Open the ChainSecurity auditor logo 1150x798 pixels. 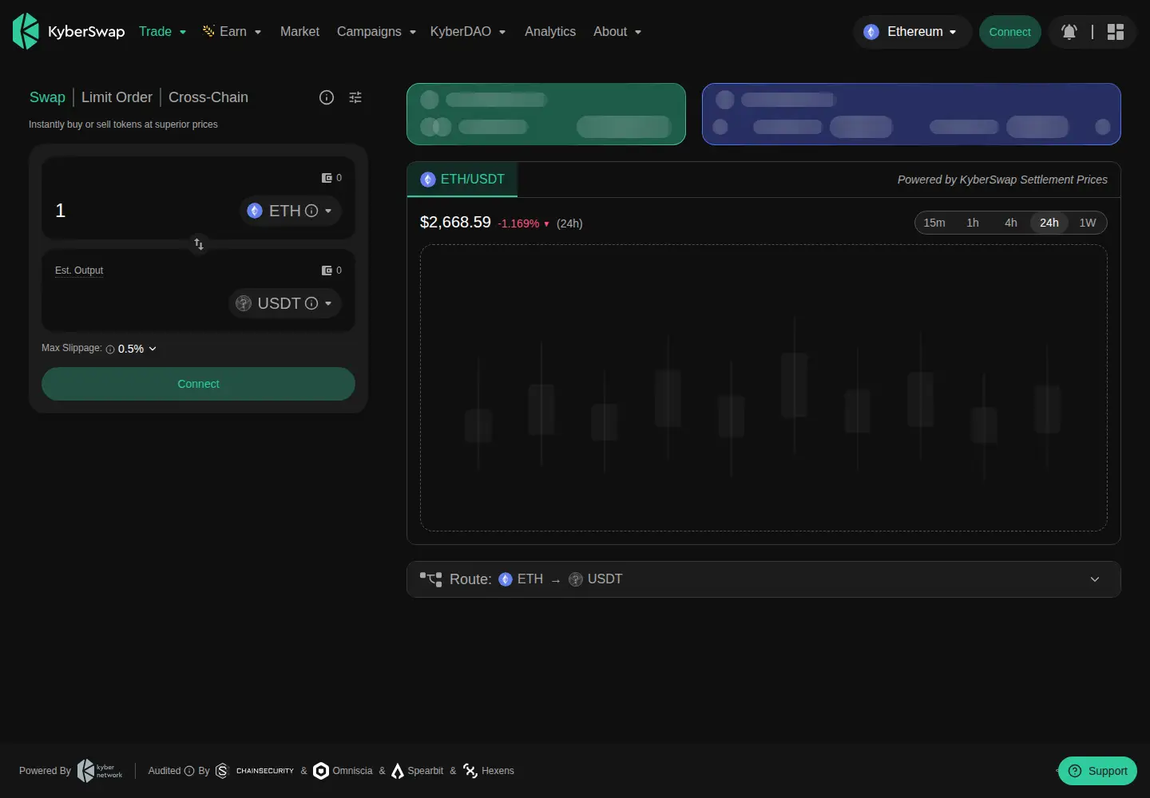[x=255, y=771]
